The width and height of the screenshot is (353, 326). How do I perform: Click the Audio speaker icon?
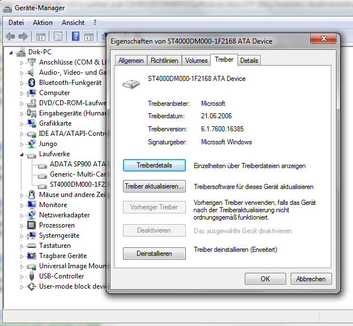click(31, 72)
